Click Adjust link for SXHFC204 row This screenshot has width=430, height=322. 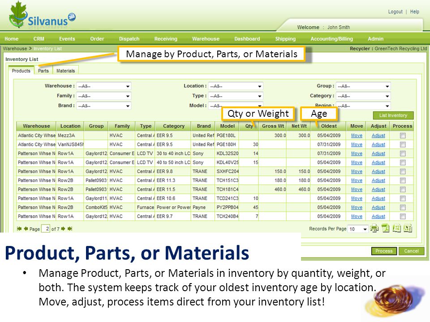378,171
